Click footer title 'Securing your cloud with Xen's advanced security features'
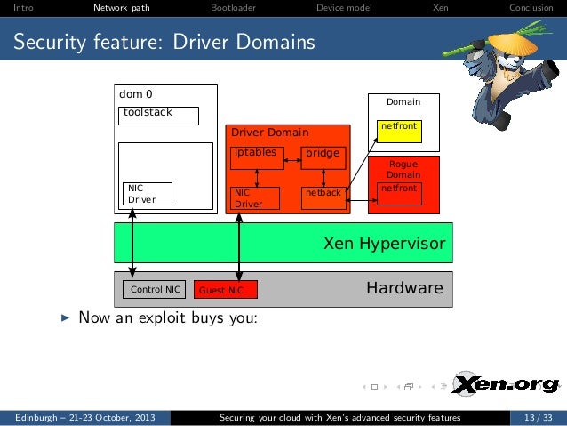This screenshot has height=426, width=567. click(339, 418)
